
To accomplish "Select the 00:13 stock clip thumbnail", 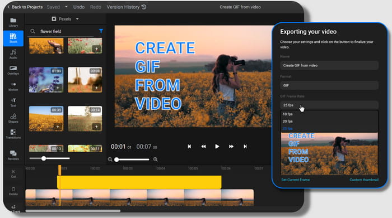I will (46, 148).
